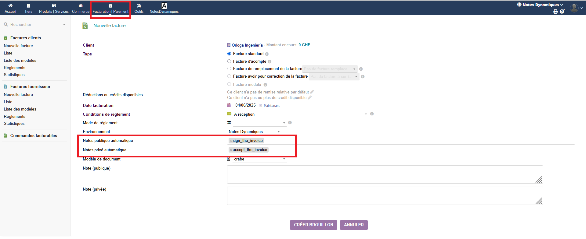The height and width of the screenshot is (239, 586).
Task: Choose Facture avoir pour correction radio
Action: [229, 76]
